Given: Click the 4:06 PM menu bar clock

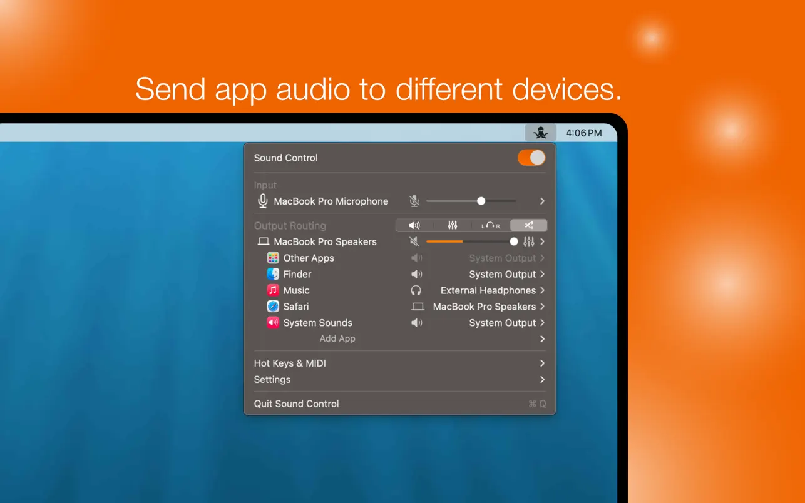Looking at the screenshot, I should 583,133.
